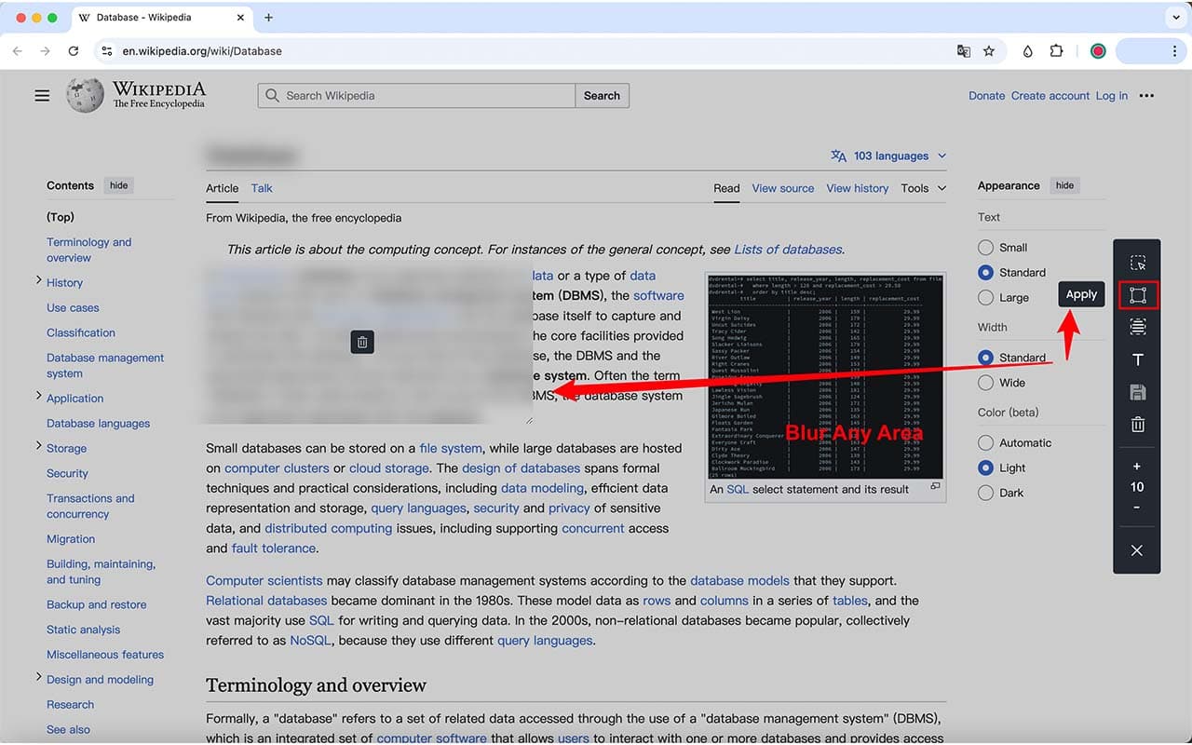The image size is (1192, 745).
Task: Click the Create account link
Action: point(1050,96)
